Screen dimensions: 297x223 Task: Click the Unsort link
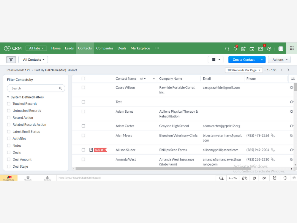click(x=72, y=70)
